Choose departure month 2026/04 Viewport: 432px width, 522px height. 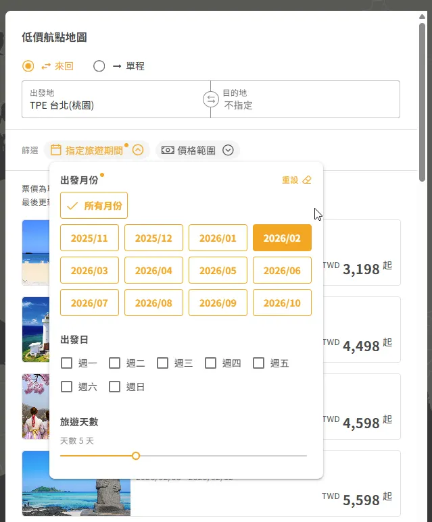coord(153,270)
